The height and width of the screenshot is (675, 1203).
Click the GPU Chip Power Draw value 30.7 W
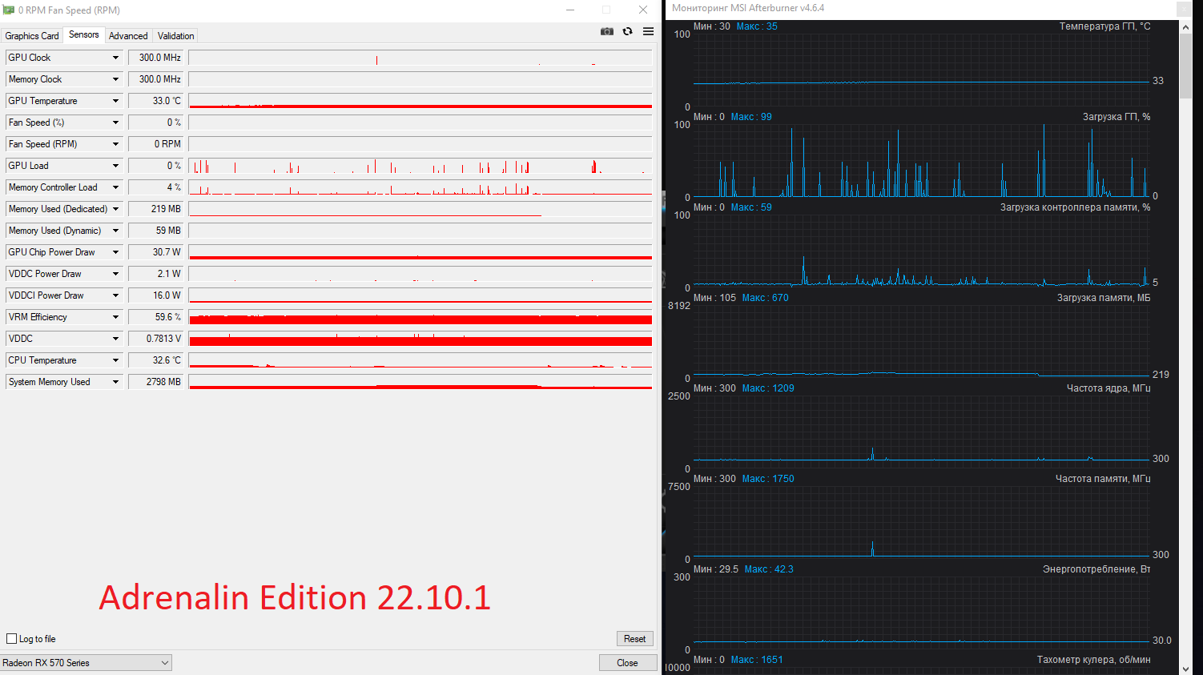coord(156,252)
